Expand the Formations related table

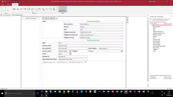[x=151, y=79]
